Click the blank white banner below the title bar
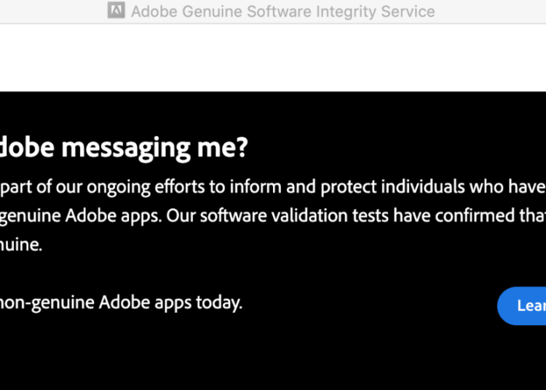This screenshot has height=390, width=546. tap(273, 57)
